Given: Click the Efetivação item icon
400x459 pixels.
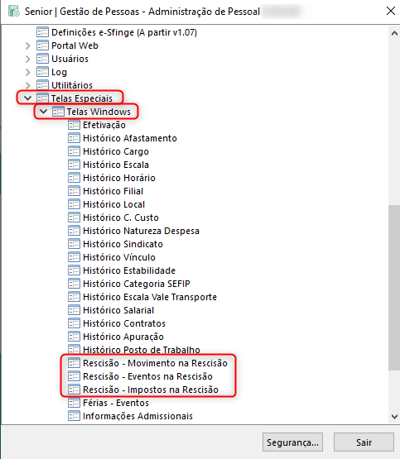Looking at the screenshot, I should [x=74, y=125].
